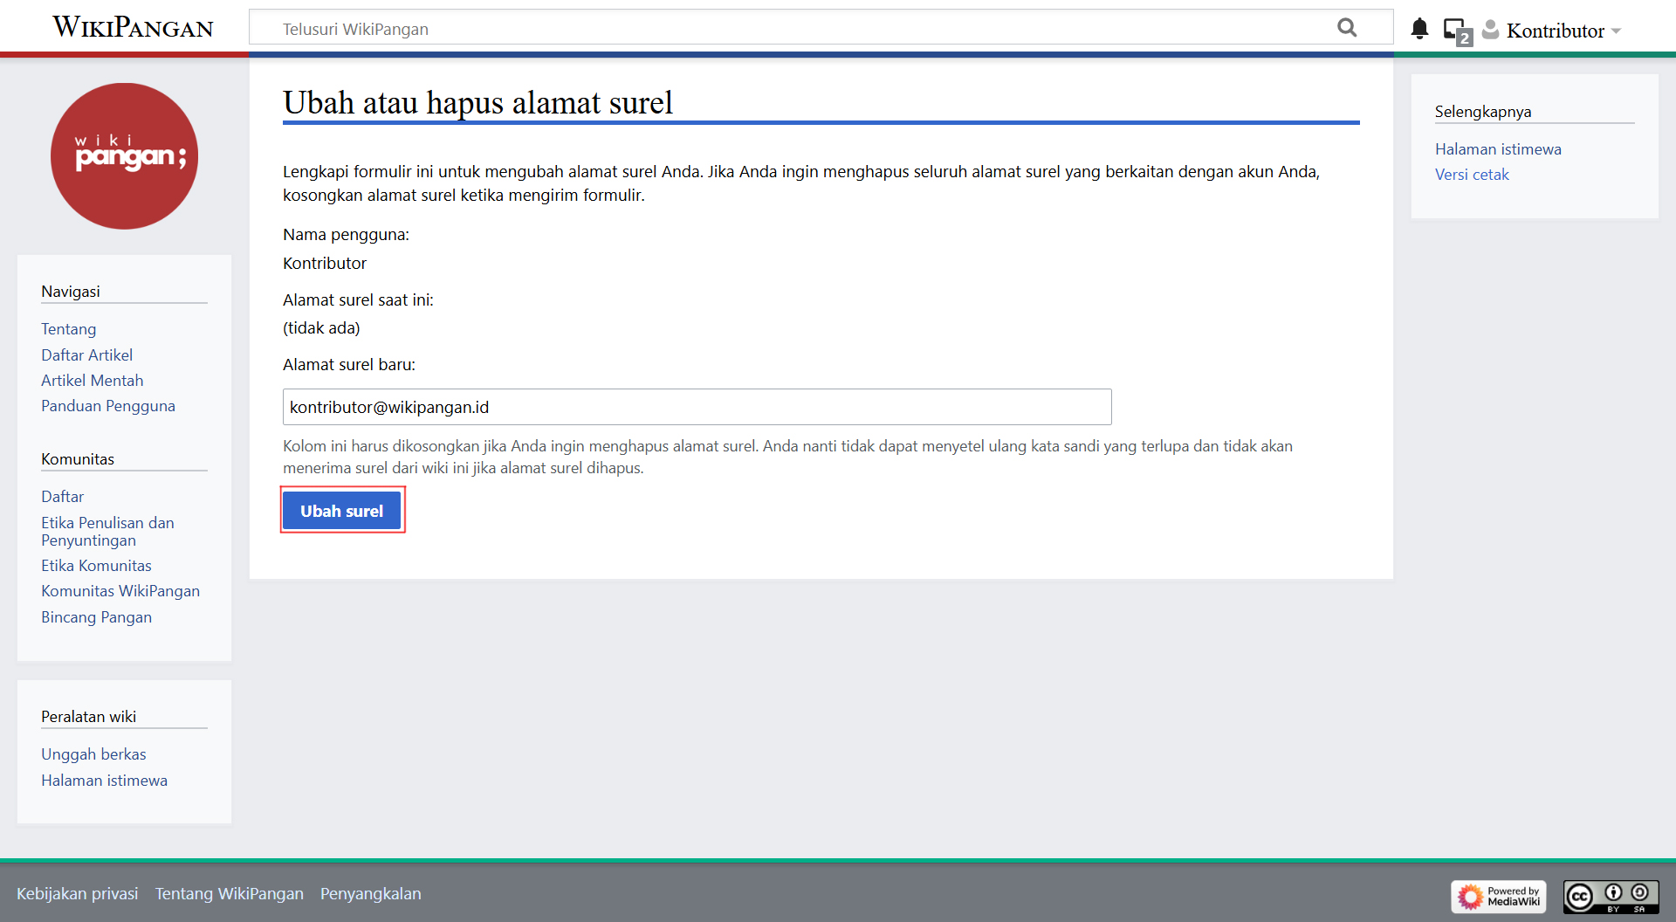The image size is (1676, 922).
Task: Open the Artikel Mentah link
Action: 92,381
